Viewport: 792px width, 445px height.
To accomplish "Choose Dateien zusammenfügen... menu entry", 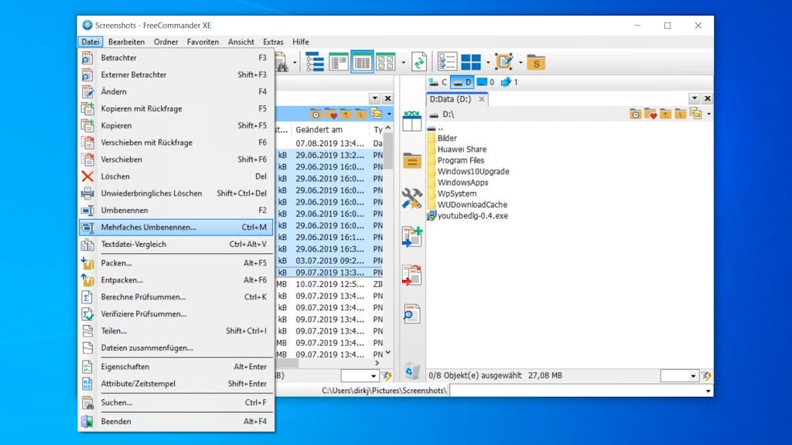I will click(x=176, y=348).
